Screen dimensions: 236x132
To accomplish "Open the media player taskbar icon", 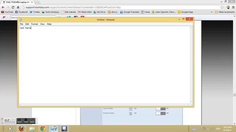I will [x=10, y=129].
